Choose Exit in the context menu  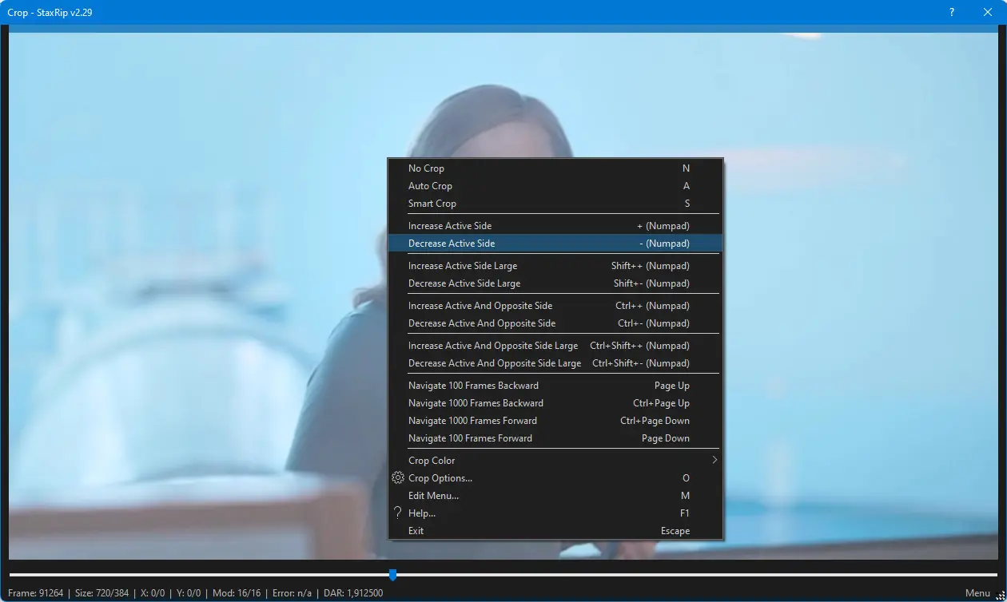tap(555, 531)
